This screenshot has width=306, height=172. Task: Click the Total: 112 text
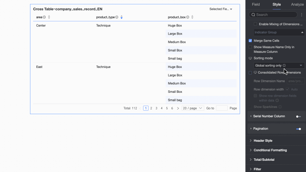coord(130,108)
